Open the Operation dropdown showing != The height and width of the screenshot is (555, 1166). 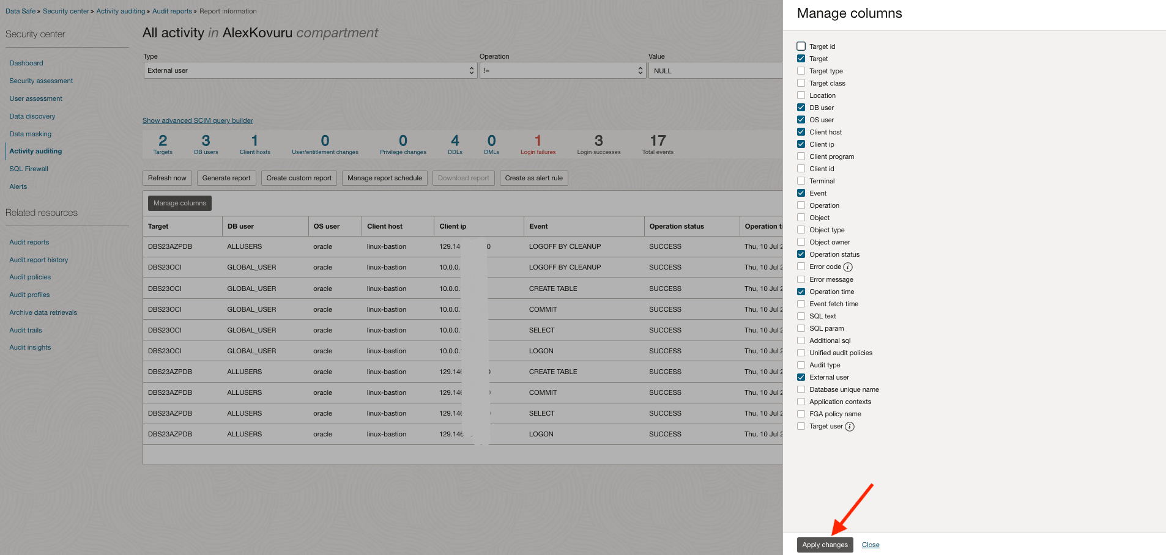pyautogui.click(x=560, y=70)
